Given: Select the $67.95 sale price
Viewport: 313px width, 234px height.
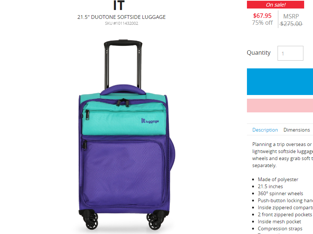Looking at the screenshot, I should (262, 16).
